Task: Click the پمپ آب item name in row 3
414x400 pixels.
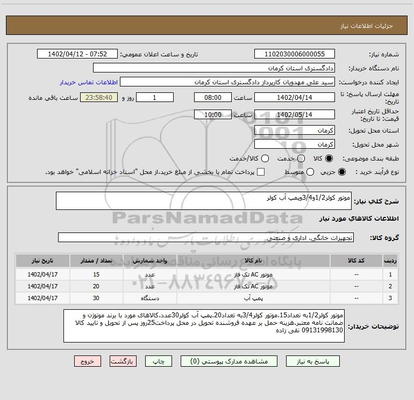Action: pyautogui.click(x=253, y=298)
